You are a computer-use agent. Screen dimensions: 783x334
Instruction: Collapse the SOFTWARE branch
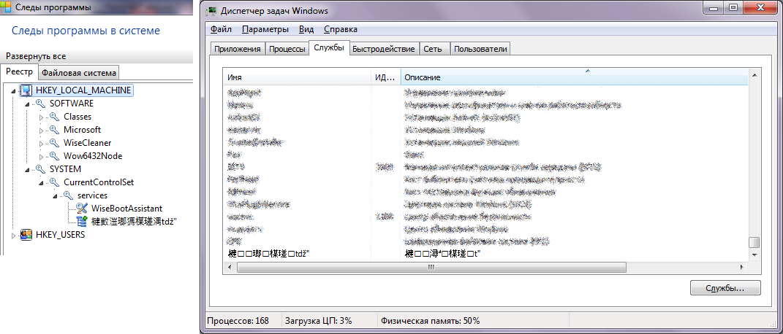tap(28, 104)
